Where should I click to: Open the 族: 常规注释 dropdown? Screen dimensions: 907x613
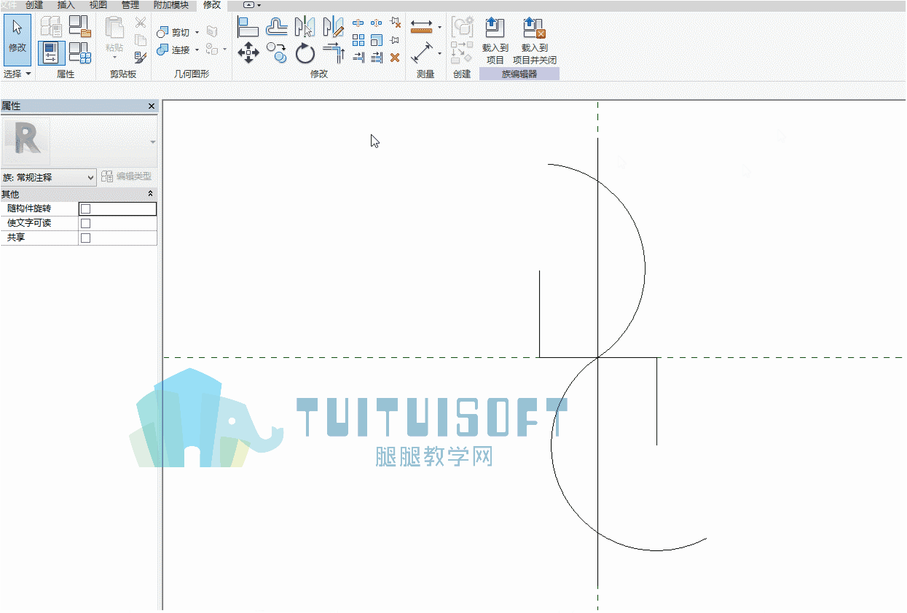click(49, 177)
